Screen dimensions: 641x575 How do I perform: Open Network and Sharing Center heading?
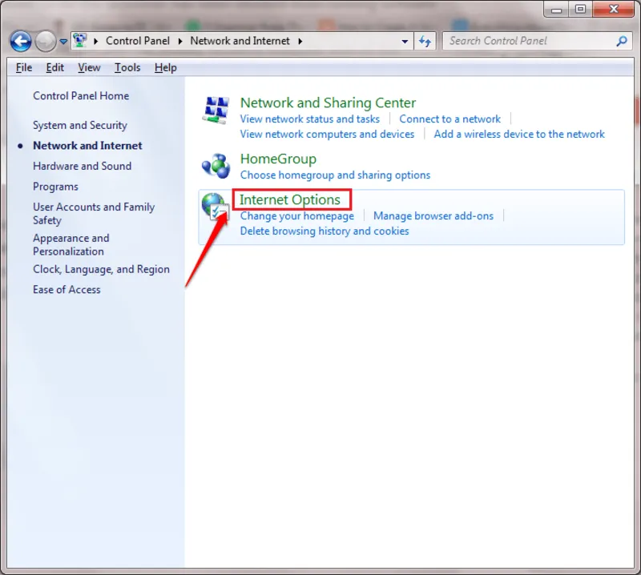[328, 103]
